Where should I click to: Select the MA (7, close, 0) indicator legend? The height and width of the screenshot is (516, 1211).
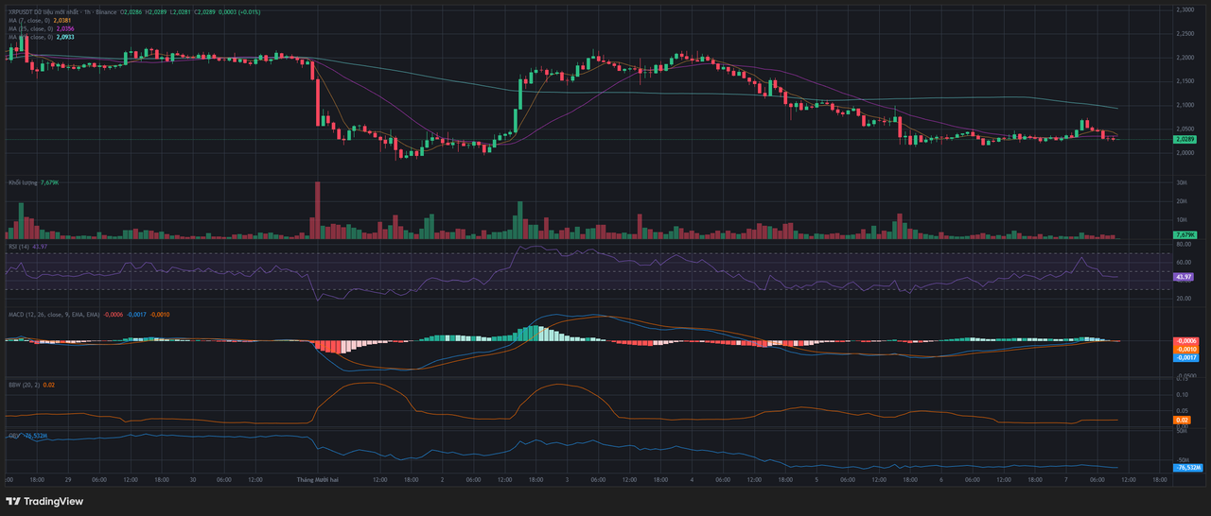coord(29,21)
